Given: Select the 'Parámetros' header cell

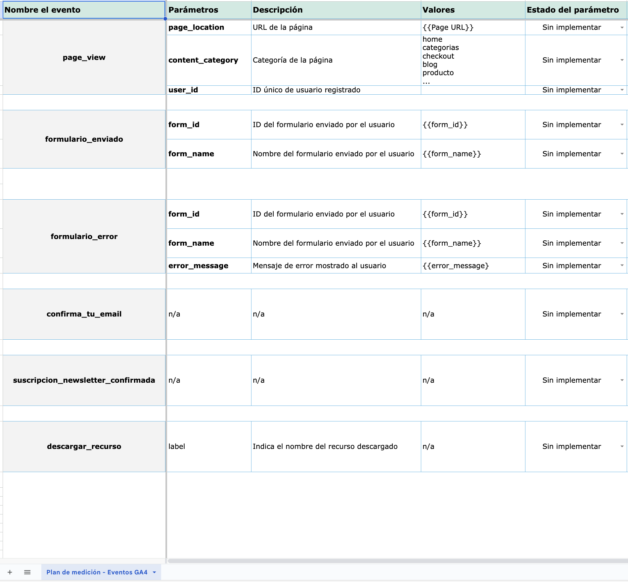Looking at the screenshot, I should [x=209, y=10].
